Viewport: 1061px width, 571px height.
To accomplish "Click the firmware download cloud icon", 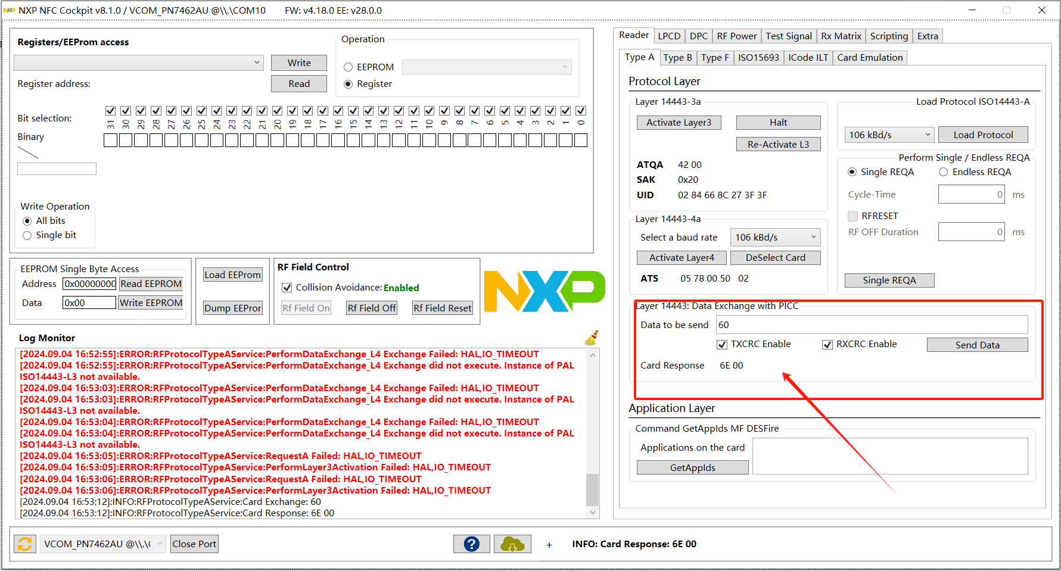I will (512, 544).
